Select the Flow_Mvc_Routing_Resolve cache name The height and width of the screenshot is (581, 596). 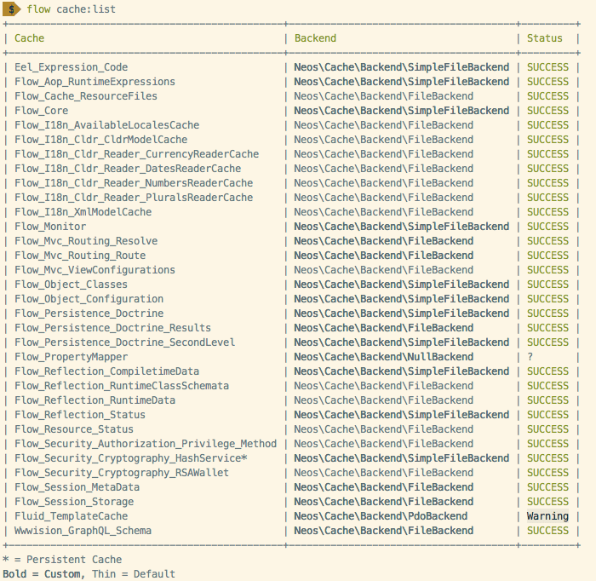click(86, 241)
